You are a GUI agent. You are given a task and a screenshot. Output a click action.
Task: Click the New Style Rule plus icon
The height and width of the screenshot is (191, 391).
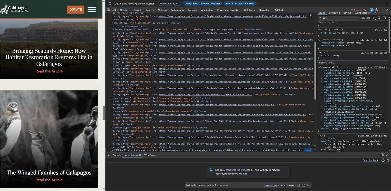pyautogui.click(x=374, y=18)
